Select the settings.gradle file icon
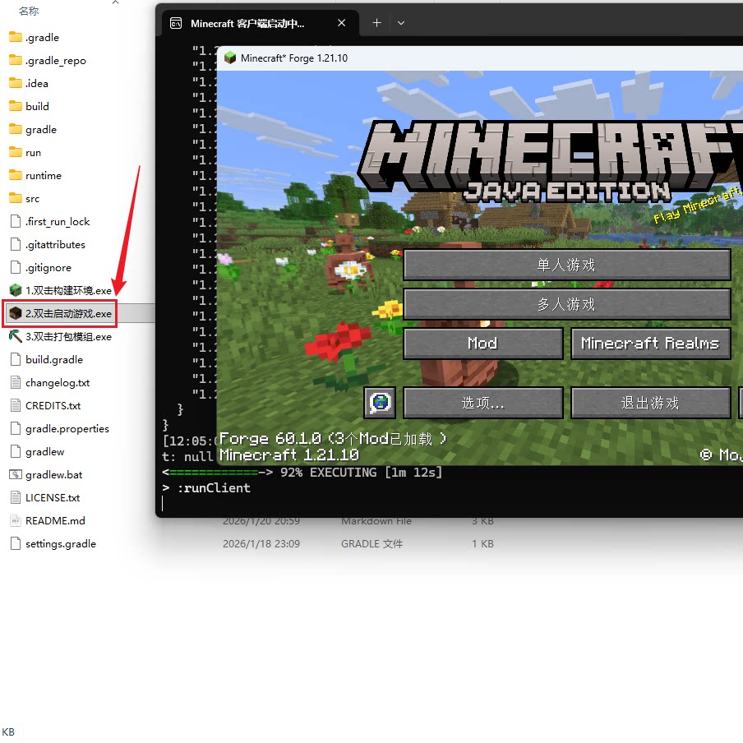This screenshot has height=743, width=743. pyautogui.click(x=15, y=543)
